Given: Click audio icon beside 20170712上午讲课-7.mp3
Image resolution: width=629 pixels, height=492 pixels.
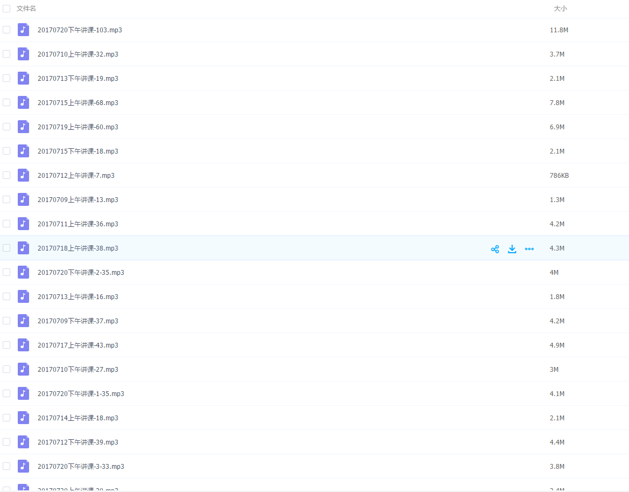Looking at the screenshot, I should click(x=23, y=175).
